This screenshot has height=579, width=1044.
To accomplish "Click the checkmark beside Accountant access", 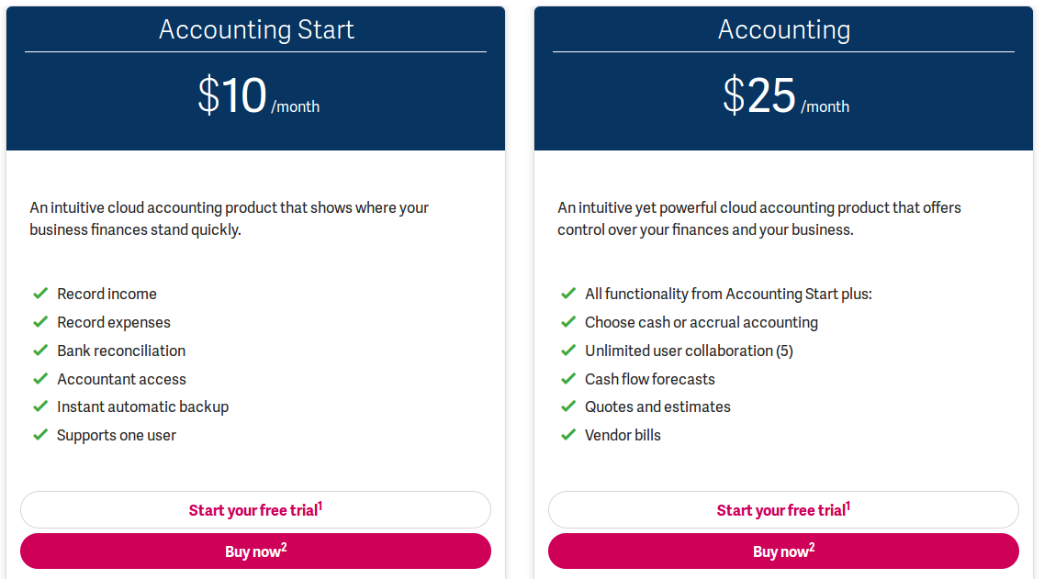I will [40, 378].
